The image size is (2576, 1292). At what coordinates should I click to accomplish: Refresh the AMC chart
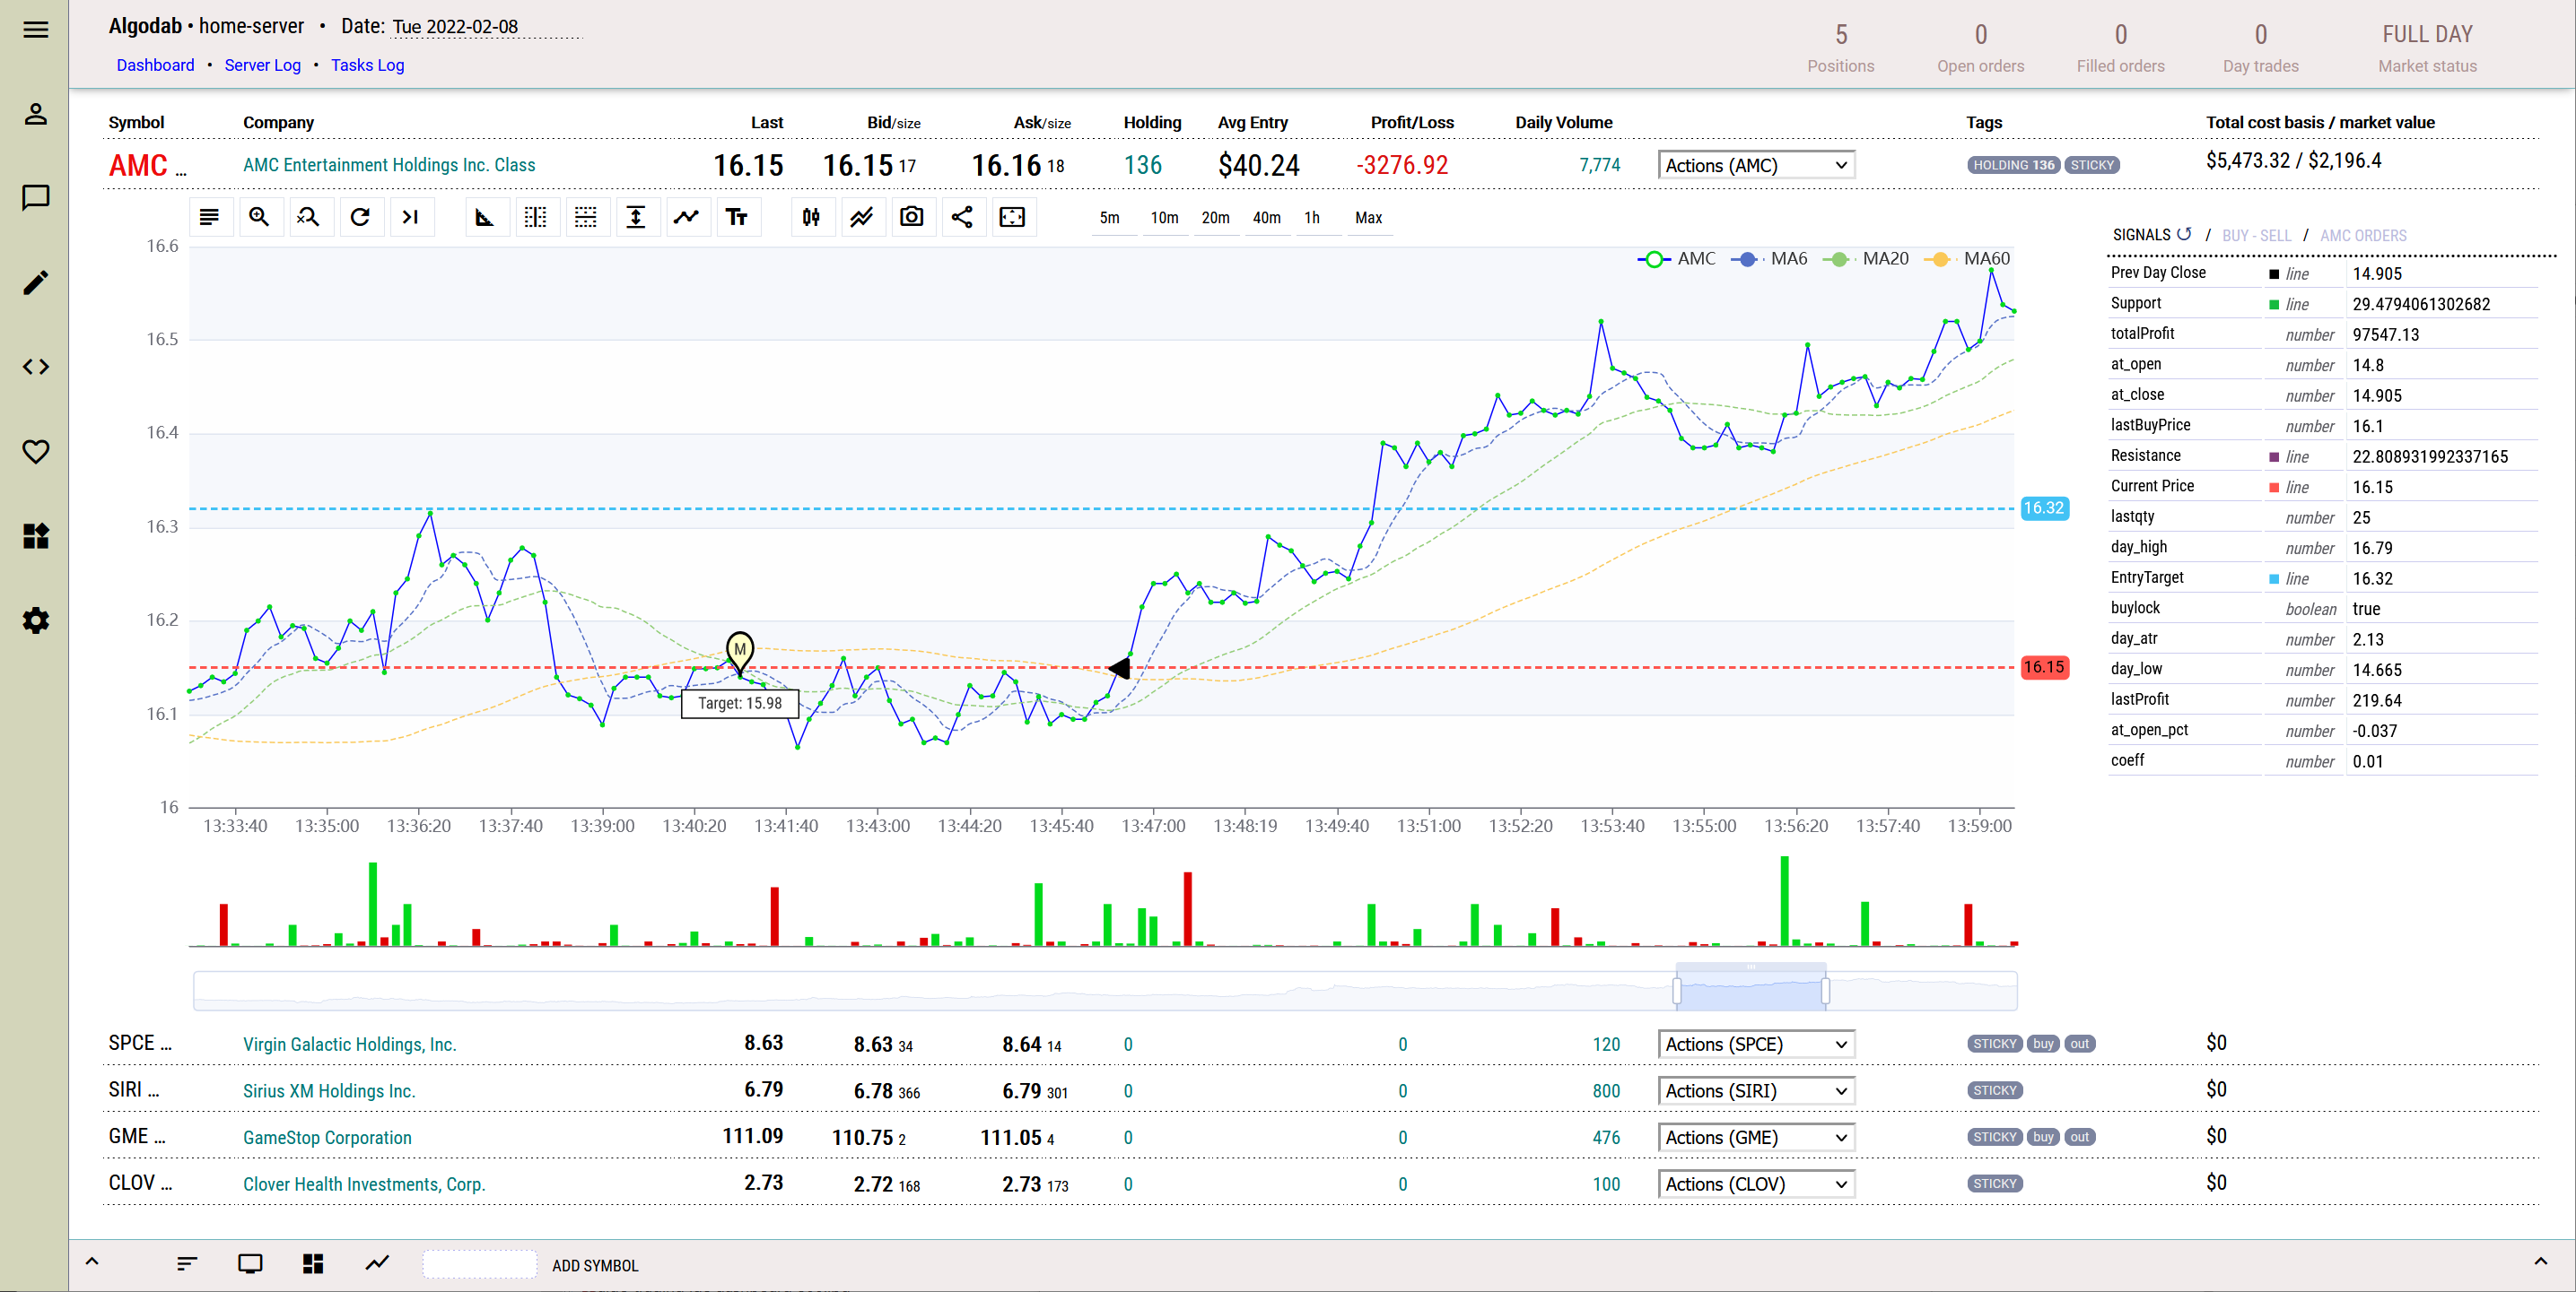[360, 217]
